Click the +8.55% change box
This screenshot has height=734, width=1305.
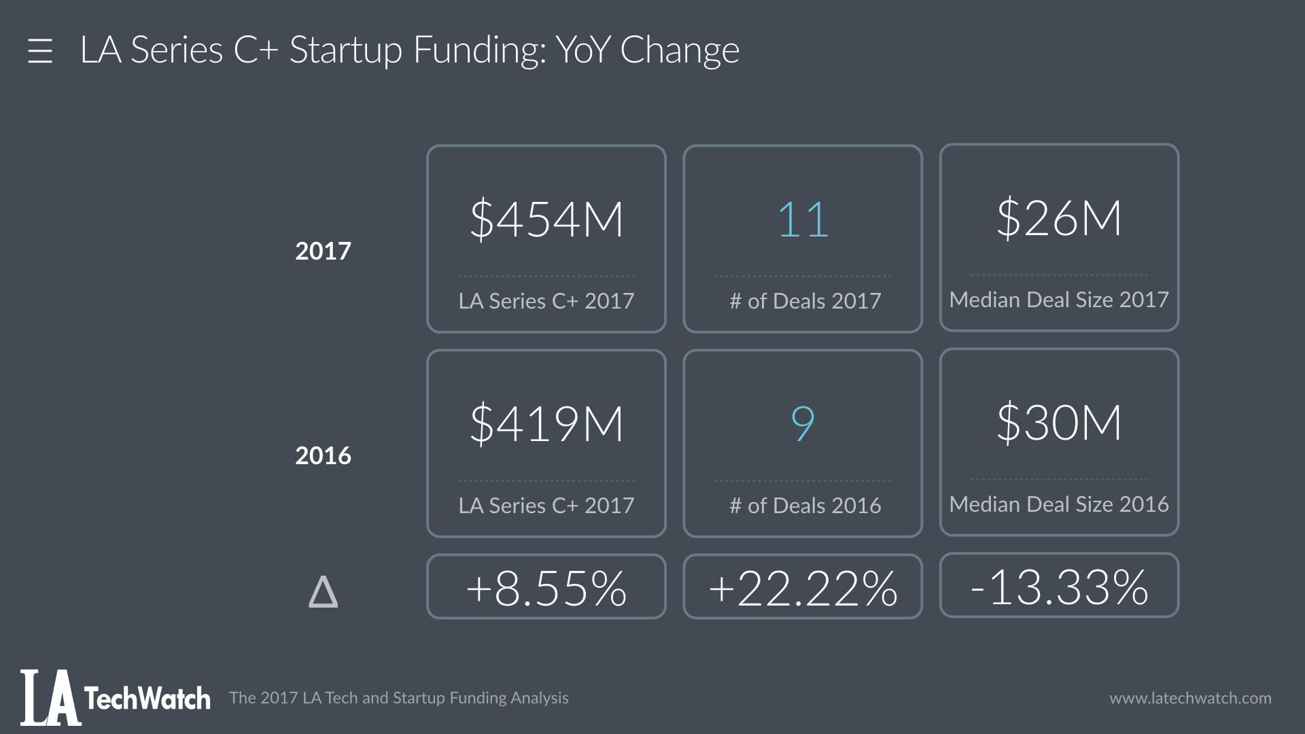click(546, 587)
